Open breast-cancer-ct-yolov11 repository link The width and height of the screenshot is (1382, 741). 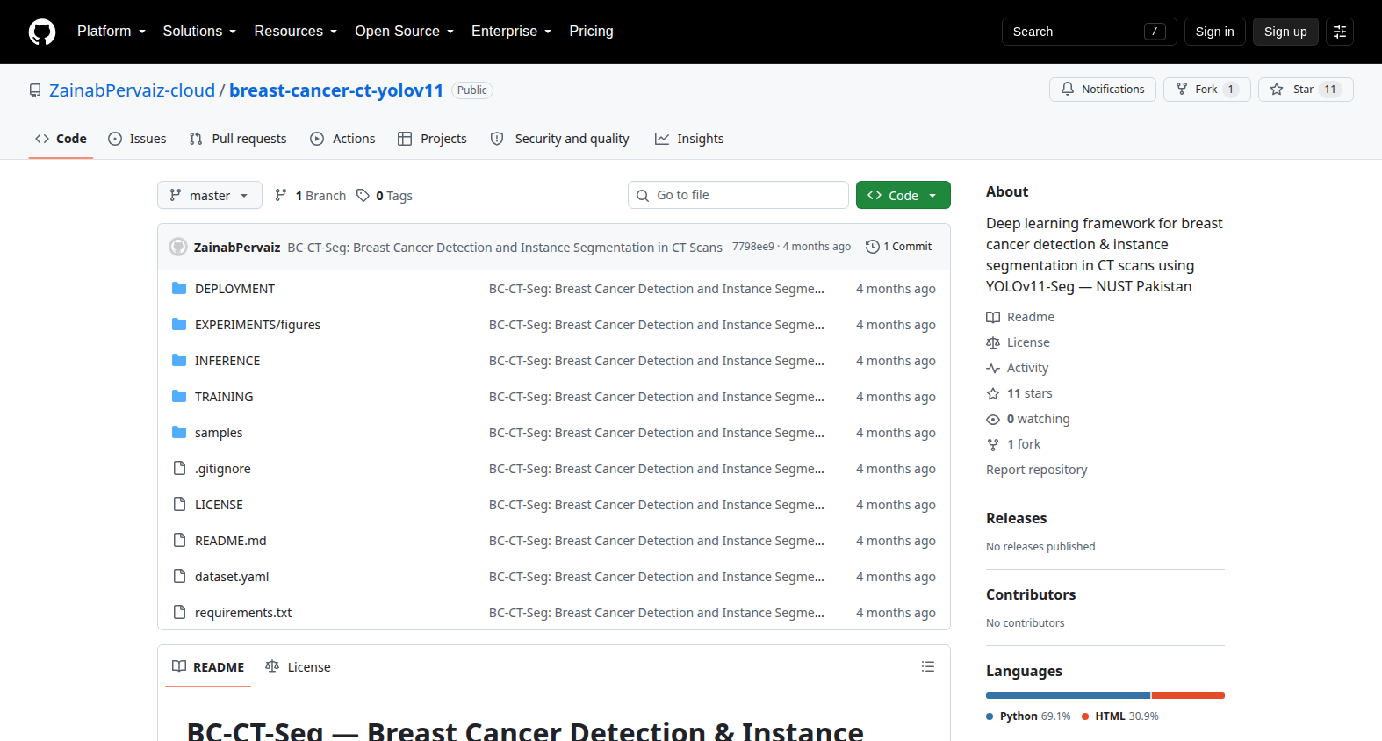coord(336,90)
